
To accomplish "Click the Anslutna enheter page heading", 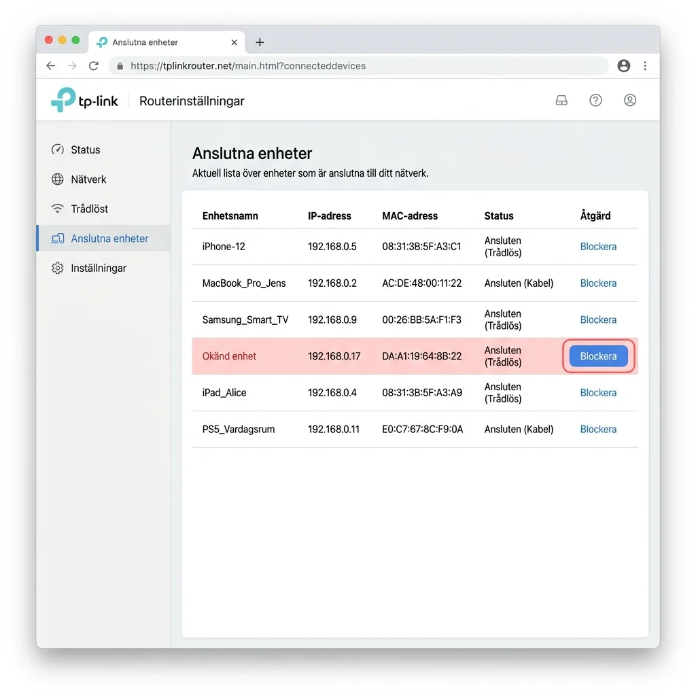I will (252, 153).
